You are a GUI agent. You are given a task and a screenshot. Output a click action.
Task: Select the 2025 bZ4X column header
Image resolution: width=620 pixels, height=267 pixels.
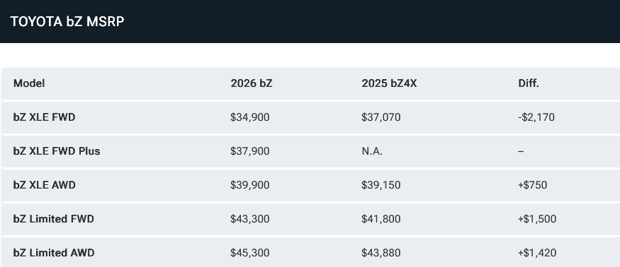click(x=389, y=83)
